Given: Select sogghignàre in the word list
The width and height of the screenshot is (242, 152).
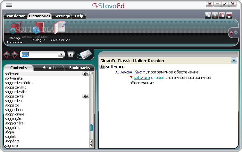Looking at the screenshot, I should coord(46,114).
